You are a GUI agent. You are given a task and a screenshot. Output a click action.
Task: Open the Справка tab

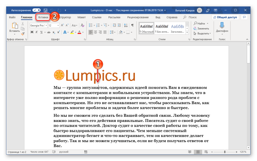[172, 17]
